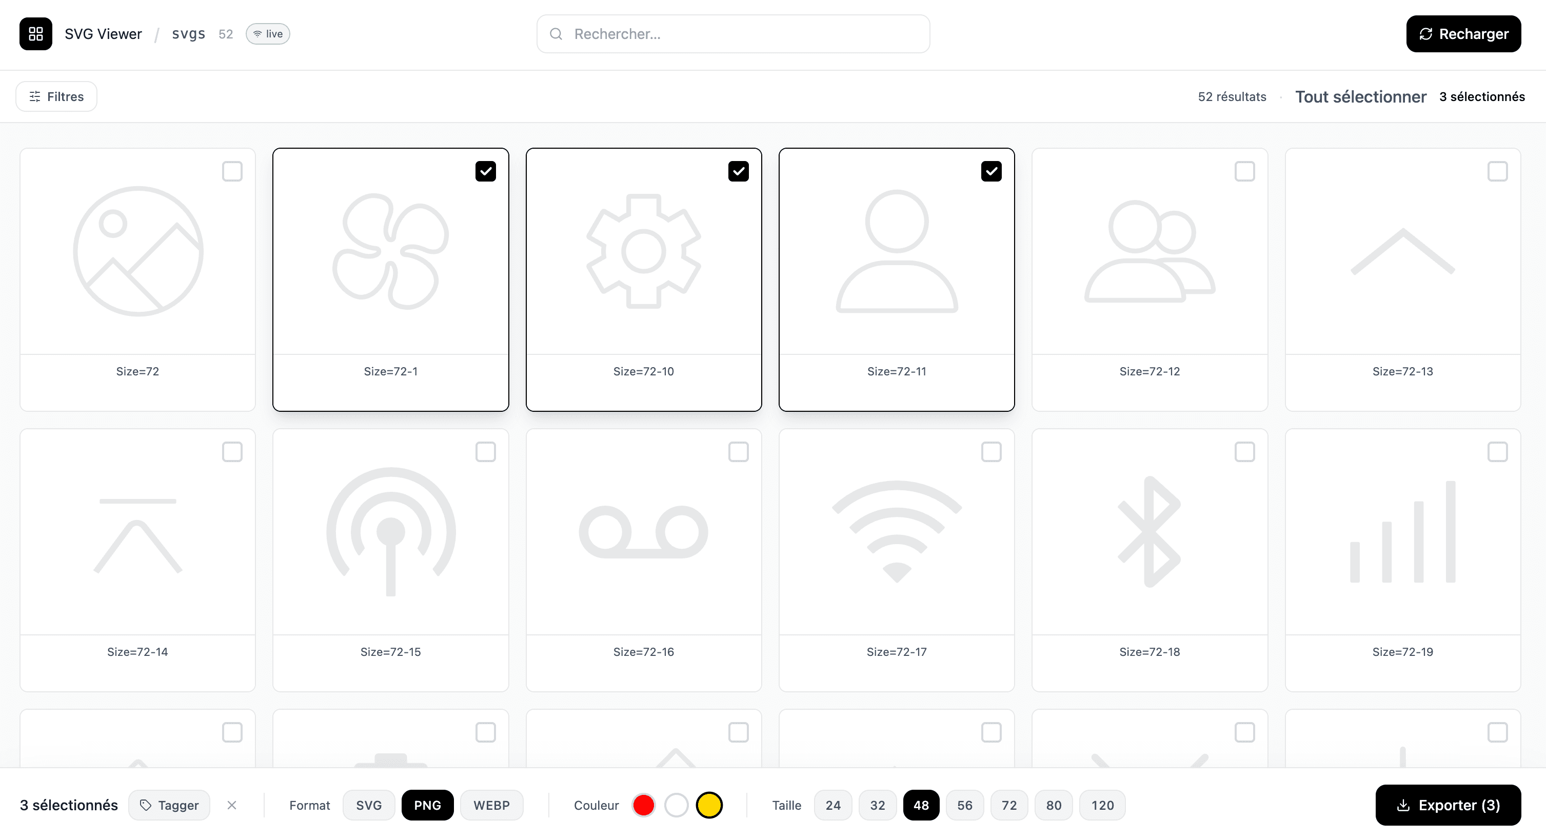Click the broadcast antenna icon in Size=72-15
Image resolution: width=1546 pixels, height=840 pixels.
point(391,532)
